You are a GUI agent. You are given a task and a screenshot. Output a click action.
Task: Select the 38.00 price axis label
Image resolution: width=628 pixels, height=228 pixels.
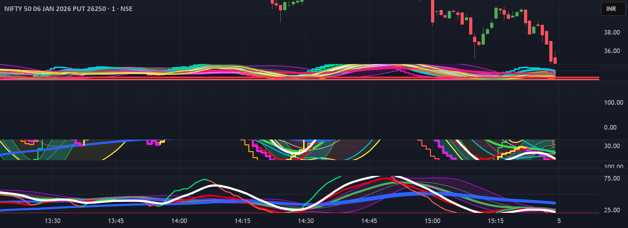612,32
